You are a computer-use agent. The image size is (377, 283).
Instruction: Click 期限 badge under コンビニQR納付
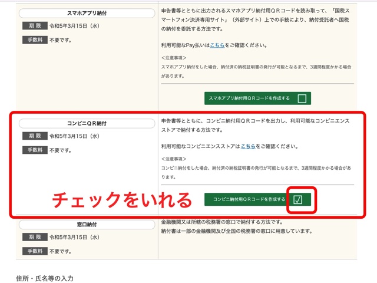(x=34, y=136)
